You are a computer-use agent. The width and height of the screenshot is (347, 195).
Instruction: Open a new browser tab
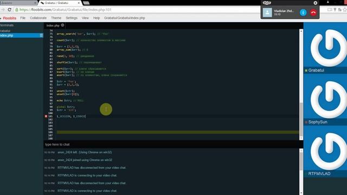coord(86,3)
